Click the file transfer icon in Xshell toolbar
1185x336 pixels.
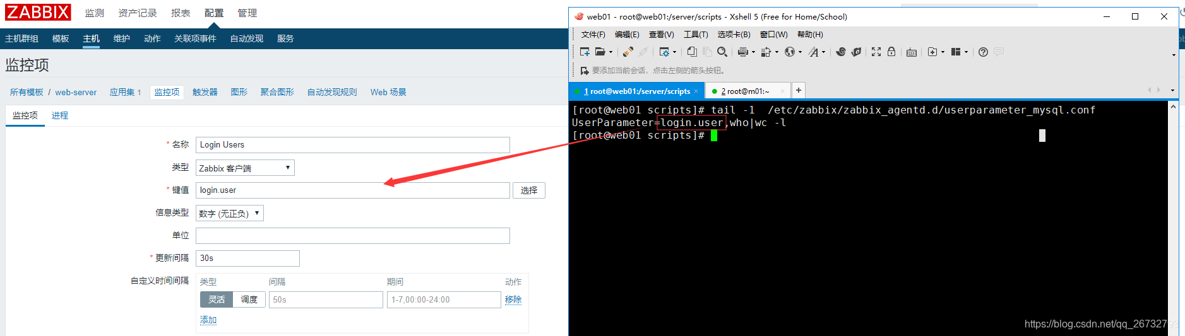(766, 52)
